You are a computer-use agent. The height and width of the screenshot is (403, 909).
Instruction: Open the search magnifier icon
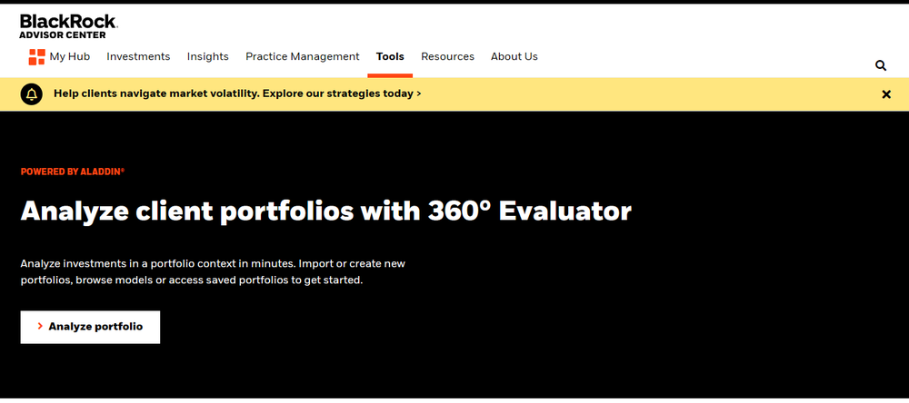(x=881, y=65)
